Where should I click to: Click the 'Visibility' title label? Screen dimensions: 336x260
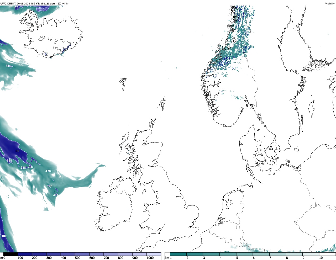[x=330, y=3]
